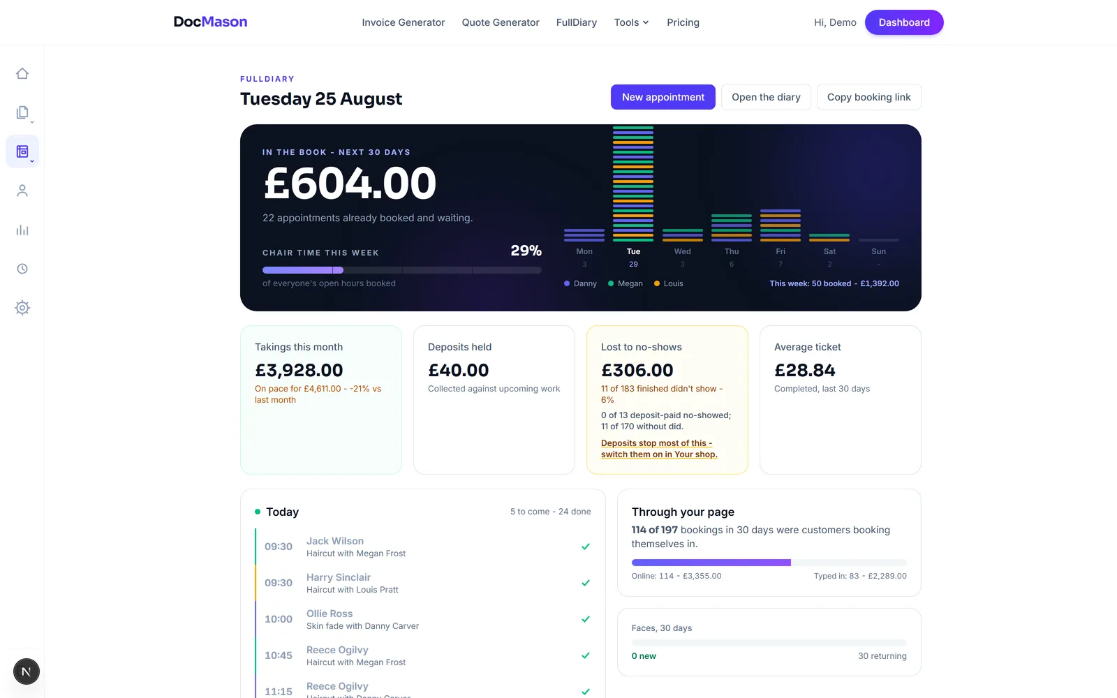The height and width of the screenshot is (698, 1117).
Task: Select the Sat bar in weekly chart
Action: [829, 237]
